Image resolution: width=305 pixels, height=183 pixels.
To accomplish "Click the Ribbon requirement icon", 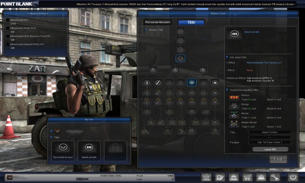I will 234,97.
